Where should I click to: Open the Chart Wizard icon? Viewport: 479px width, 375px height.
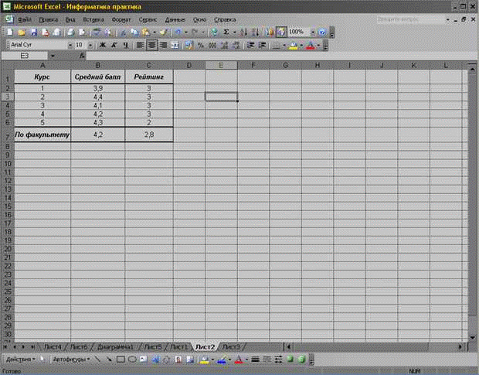269,32
